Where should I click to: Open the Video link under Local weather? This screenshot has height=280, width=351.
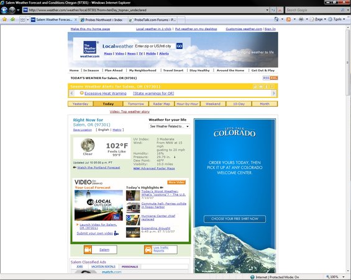point(120,54)
